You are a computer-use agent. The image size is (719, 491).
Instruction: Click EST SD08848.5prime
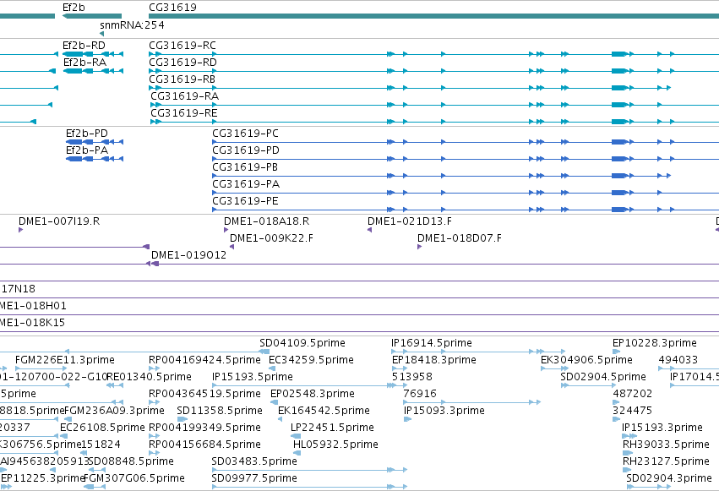(131, 462)
